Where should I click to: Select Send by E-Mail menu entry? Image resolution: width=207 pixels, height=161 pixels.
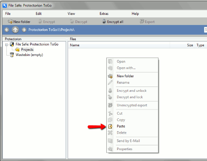[x=132, y=141]
